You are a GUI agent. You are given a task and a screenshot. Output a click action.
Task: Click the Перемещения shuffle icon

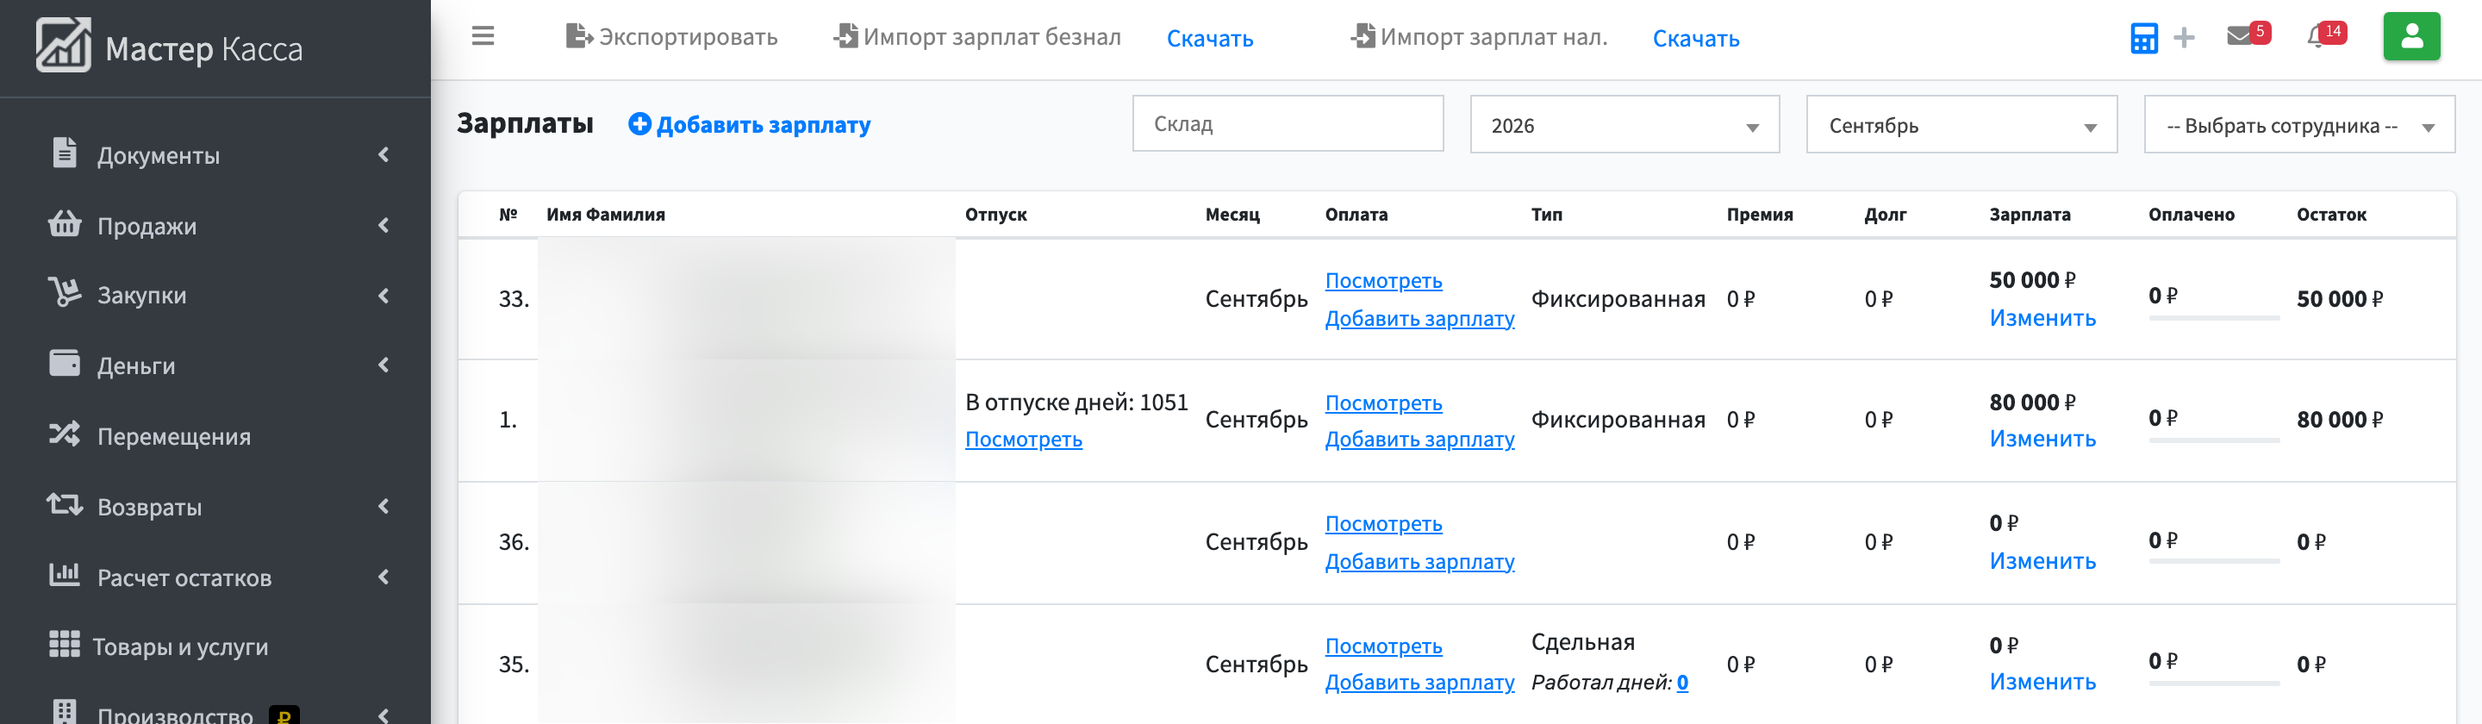coord(65,434)
